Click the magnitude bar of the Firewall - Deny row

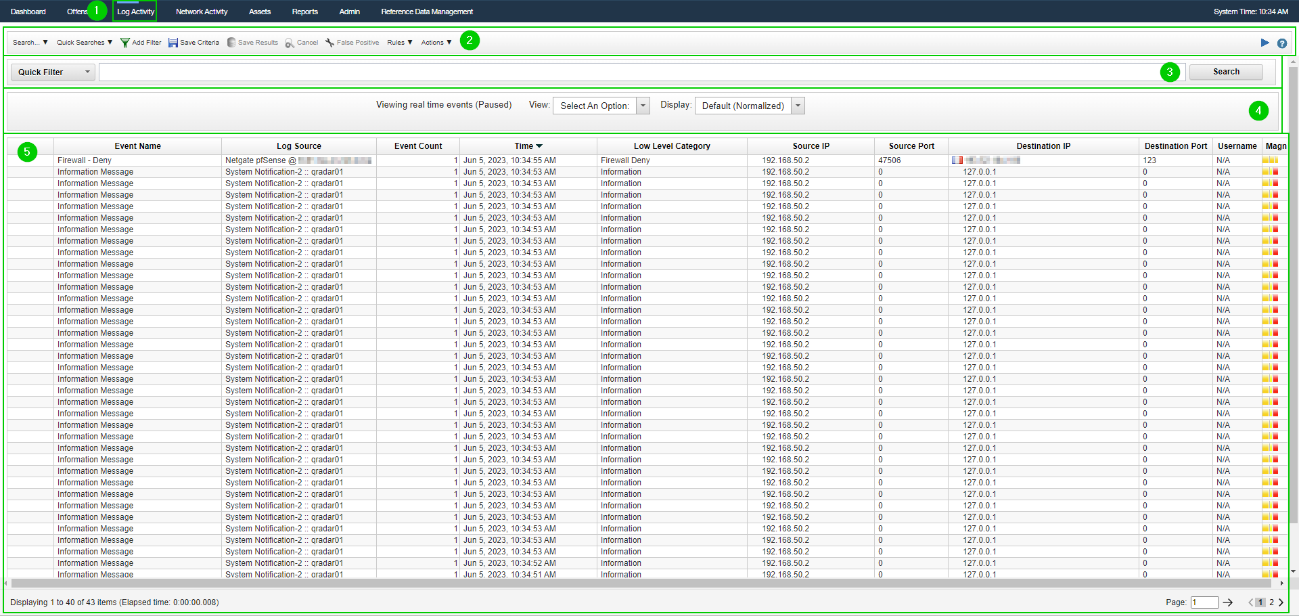pos(1270,160)
